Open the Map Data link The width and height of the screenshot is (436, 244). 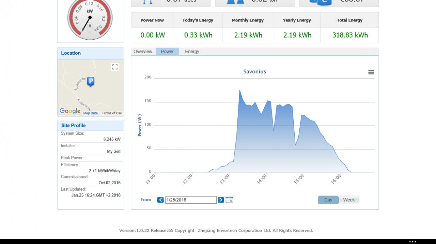(90, 113)
